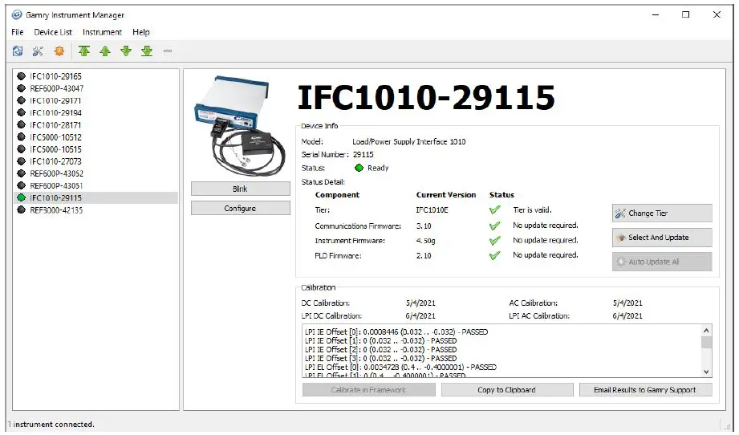Click Copy to Clipboard button
The image size is (739, 435).
507,390
